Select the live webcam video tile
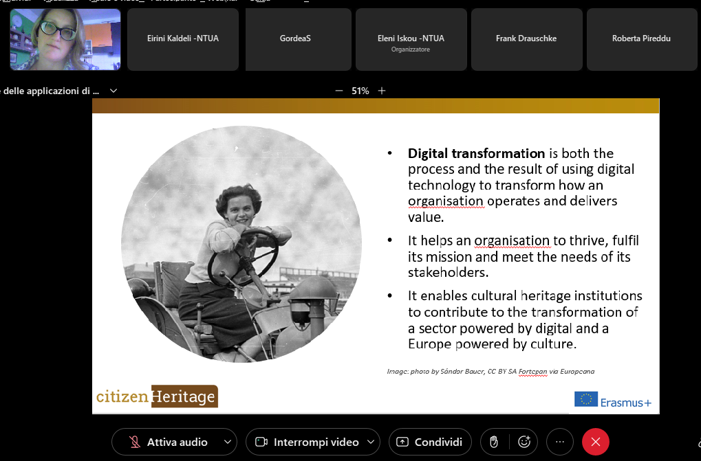Viewport: 701px width, 461px height. point(65,39)
